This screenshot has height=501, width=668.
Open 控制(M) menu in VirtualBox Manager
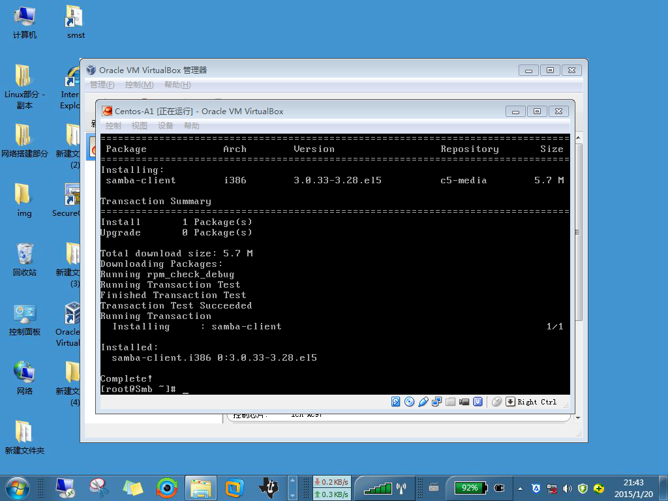(x=140, y=85)
